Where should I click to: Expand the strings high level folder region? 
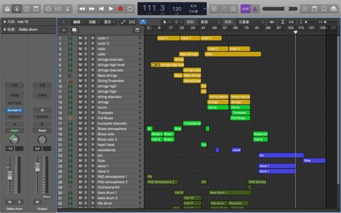153,65
